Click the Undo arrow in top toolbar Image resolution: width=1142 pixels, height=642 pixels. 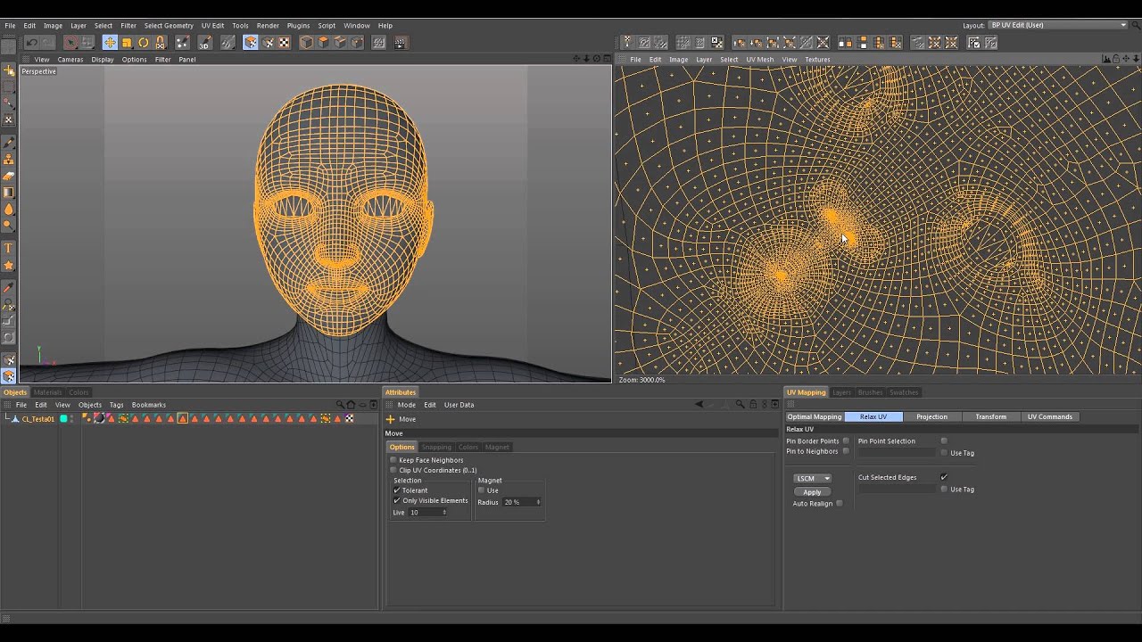31,43
